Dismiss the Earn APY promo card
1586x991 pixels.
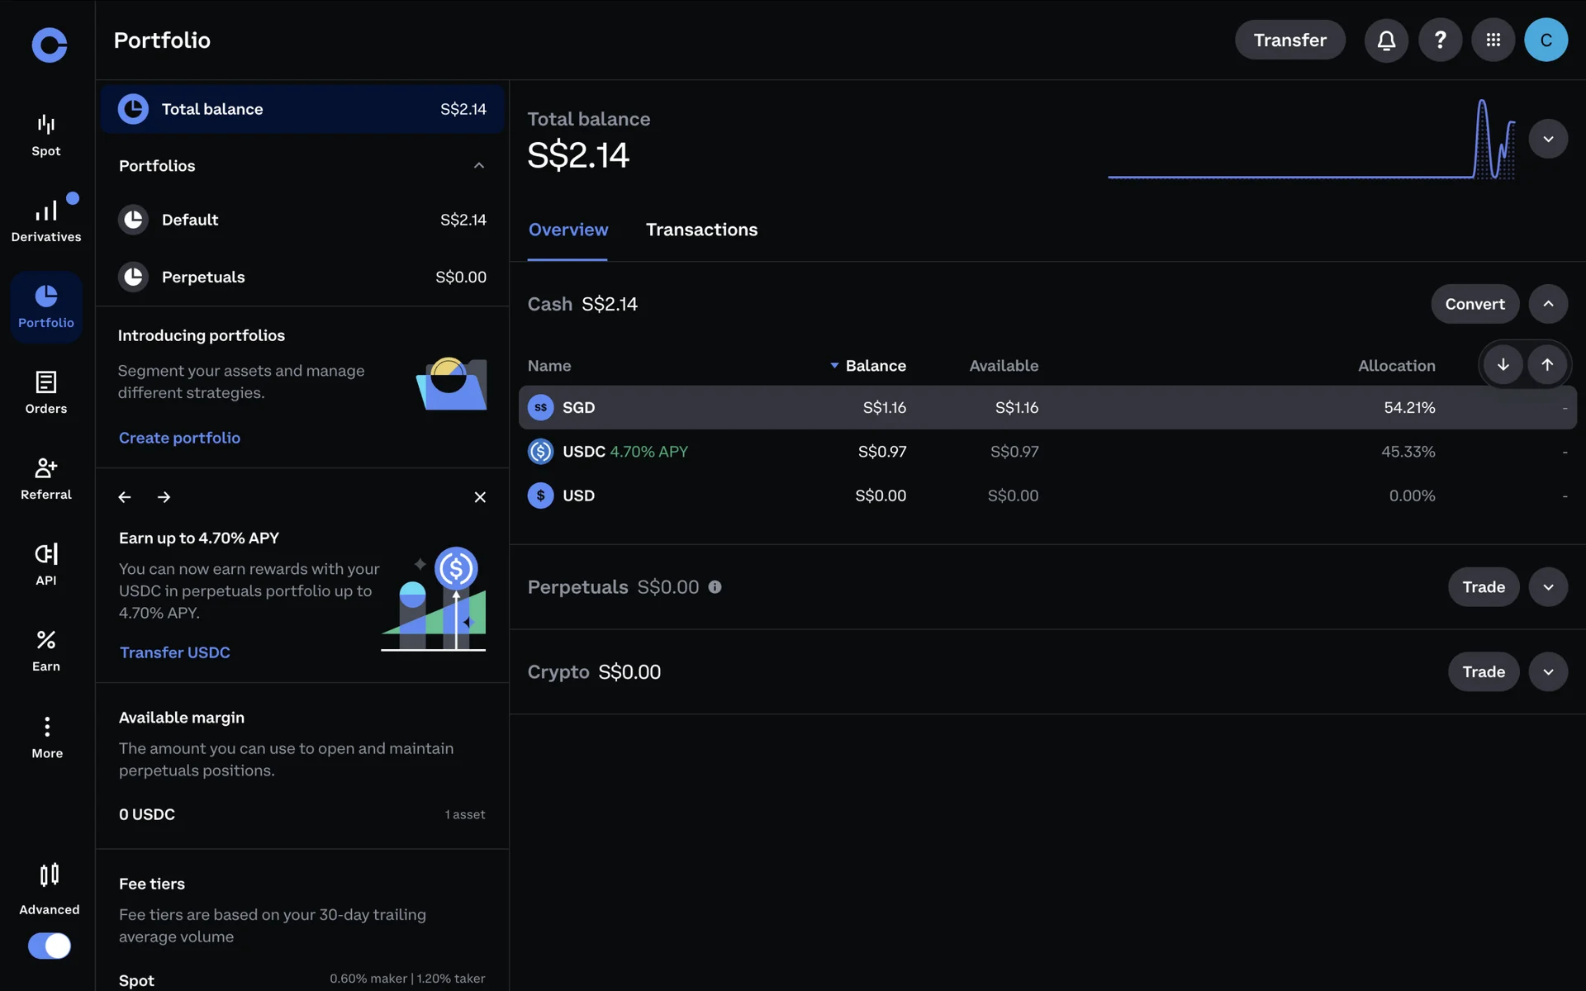[x=480, y=497]
